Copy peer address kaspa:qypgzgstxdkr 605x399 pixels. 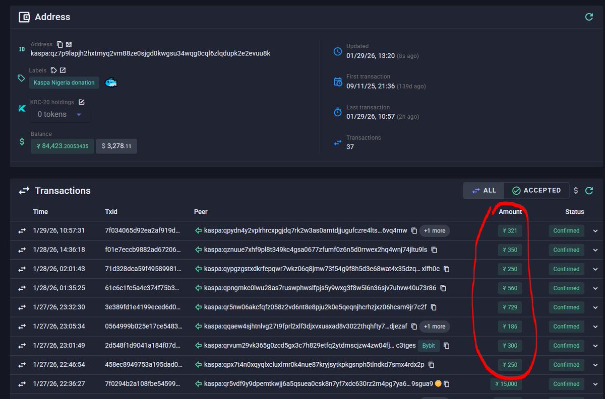coord(447,269)
